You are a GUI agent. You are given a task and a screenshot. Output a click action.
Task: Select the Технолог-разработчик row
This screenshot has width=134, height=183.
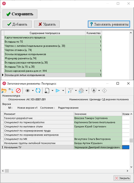tap(65, 118)
